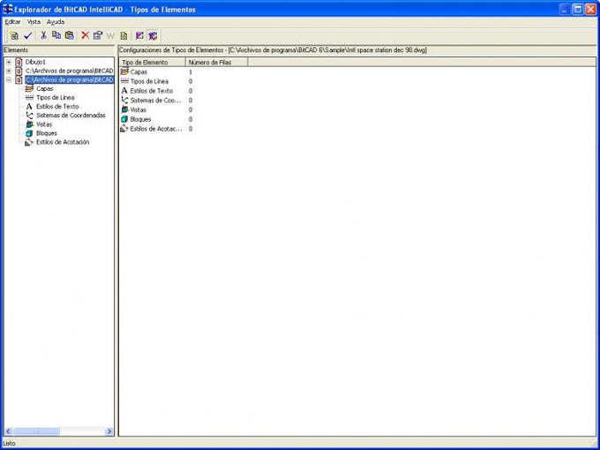Select Sistemas de Coordenadas in the tree
This screenshot has height=450, width=600.
71,116
